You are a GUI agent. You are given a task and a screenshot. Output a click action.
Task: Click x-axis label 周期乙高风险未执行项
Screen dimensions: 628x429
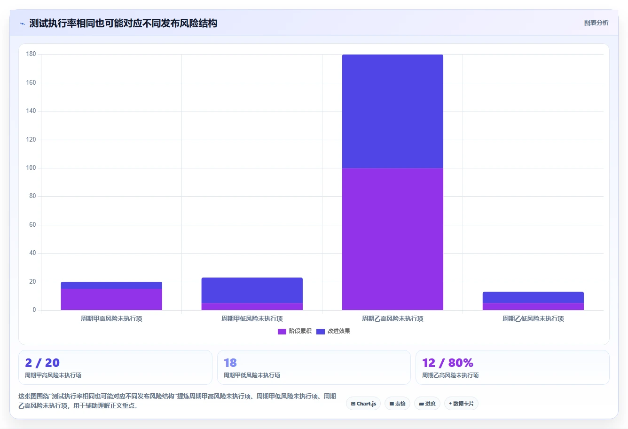(392, 318)
